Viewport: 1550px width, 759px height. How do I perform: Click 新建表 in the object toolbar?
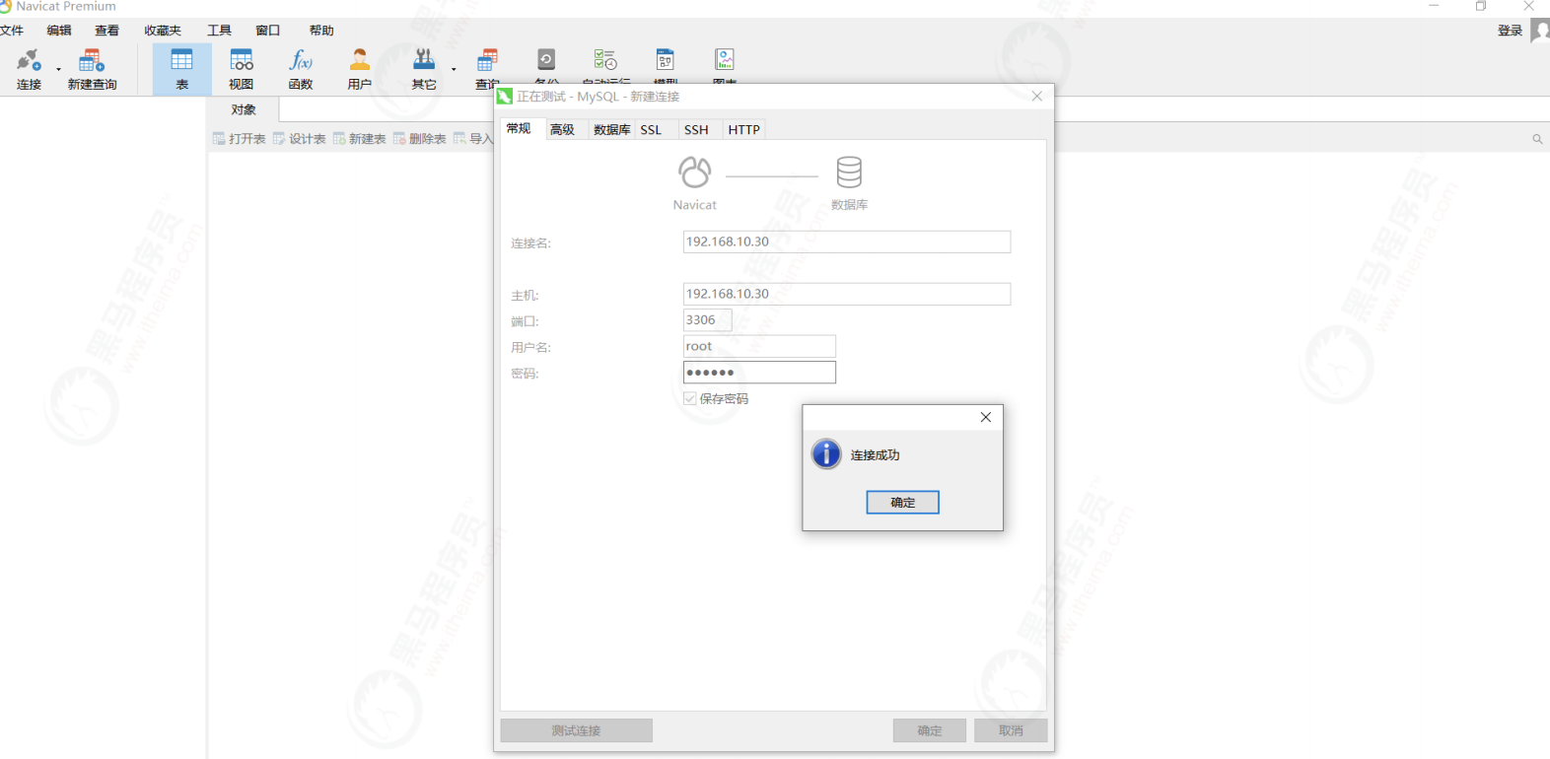(359, 139)
